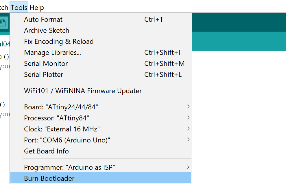The image size is (286, 188).
Task: Open the Help menu
Action: tap(37, 8)
